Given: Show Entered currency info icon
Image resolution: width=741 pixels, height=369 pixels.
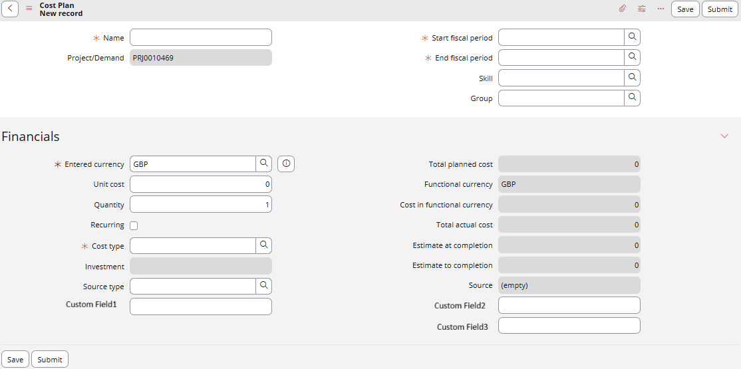Looking at the screenshot, I should [x=286, y=164].
